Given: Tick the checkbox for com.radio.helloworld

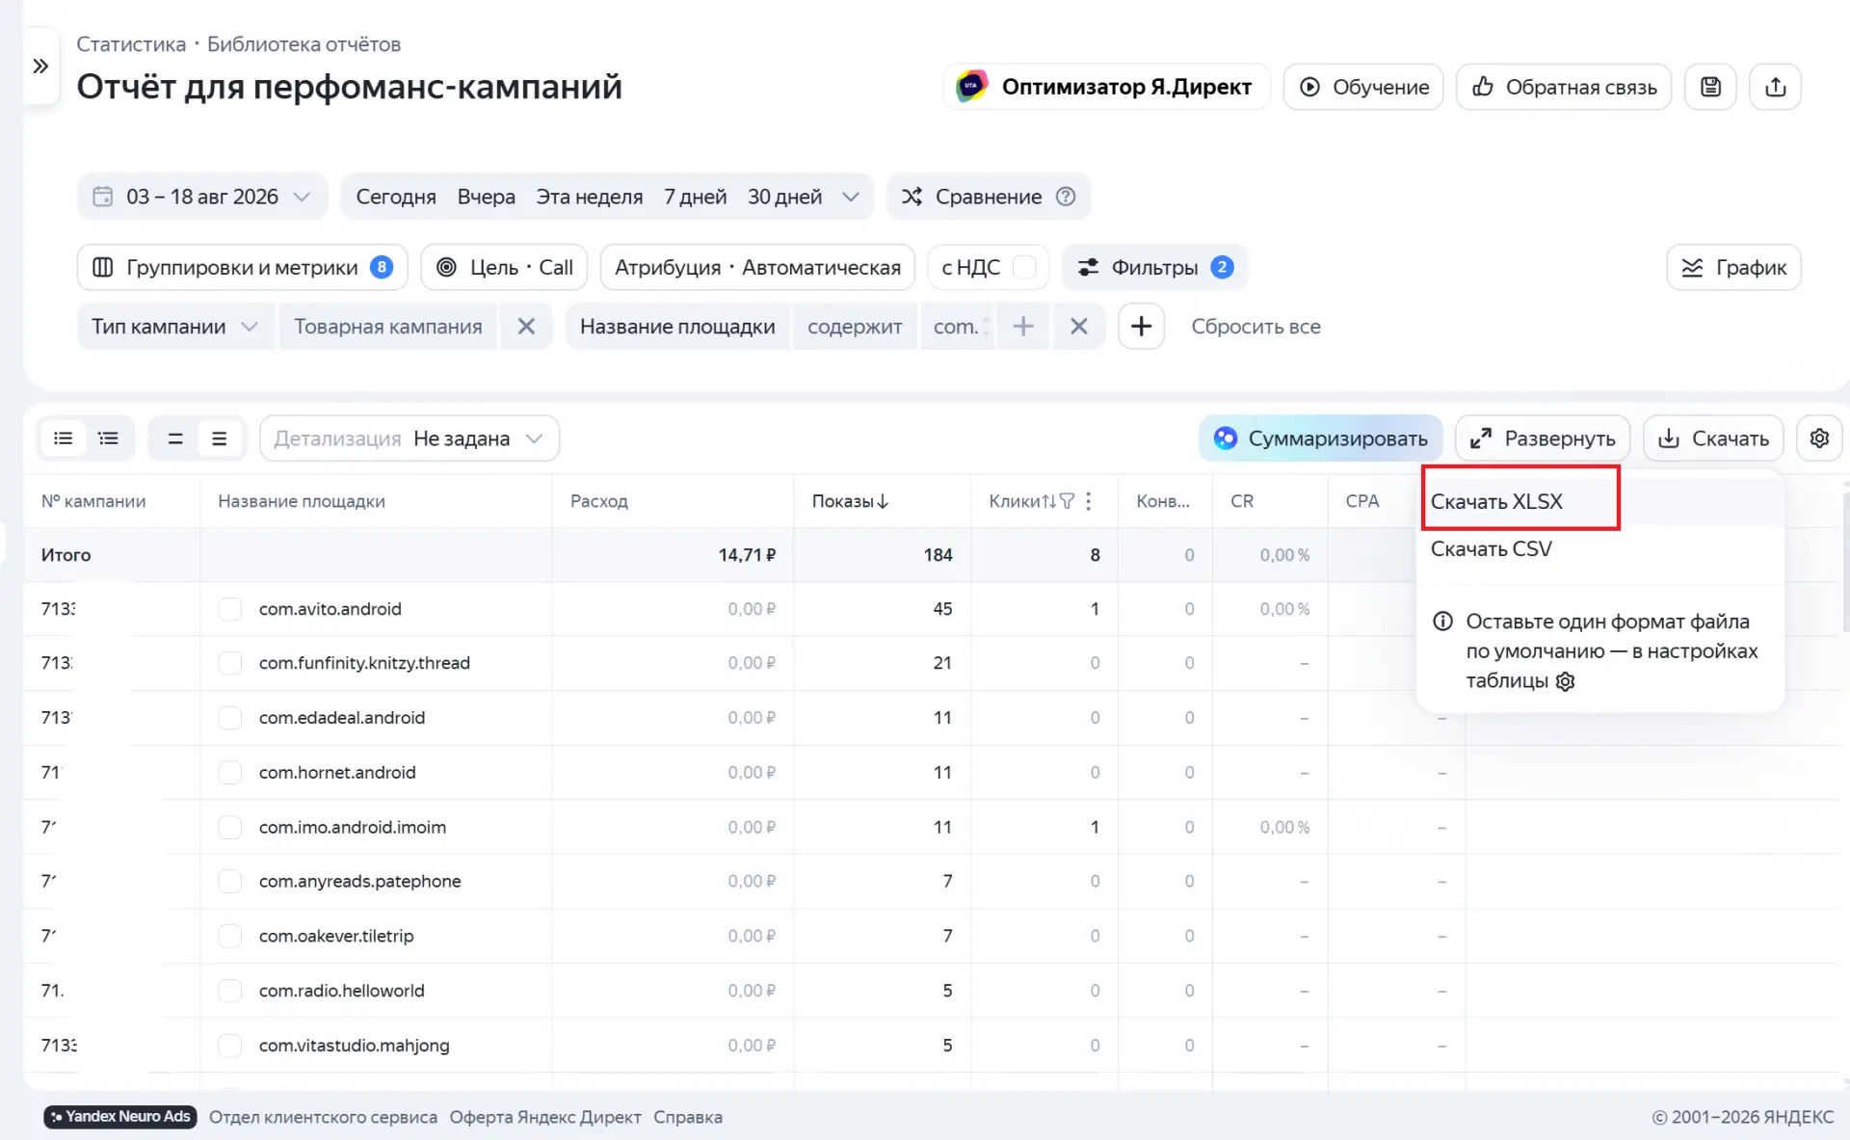Looking at the screenshot, I should (x=229, y=991).
